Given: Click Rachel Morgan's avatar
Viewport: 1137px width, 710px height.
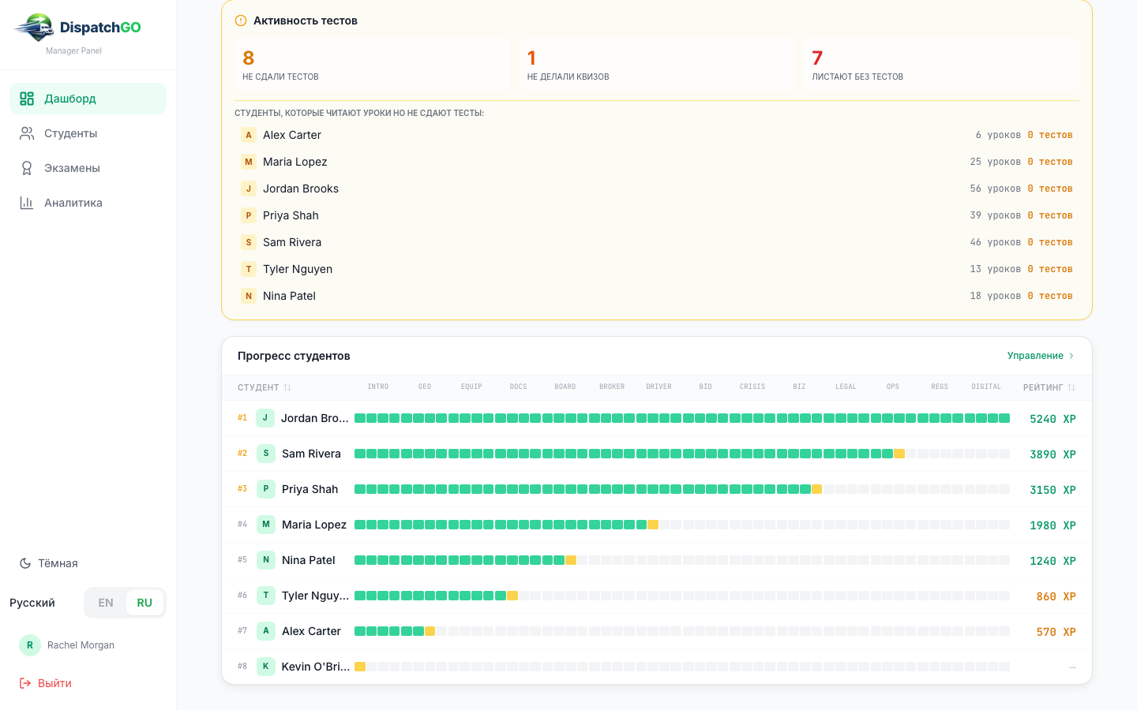Looking at the screenshot, I should (30, 645).
